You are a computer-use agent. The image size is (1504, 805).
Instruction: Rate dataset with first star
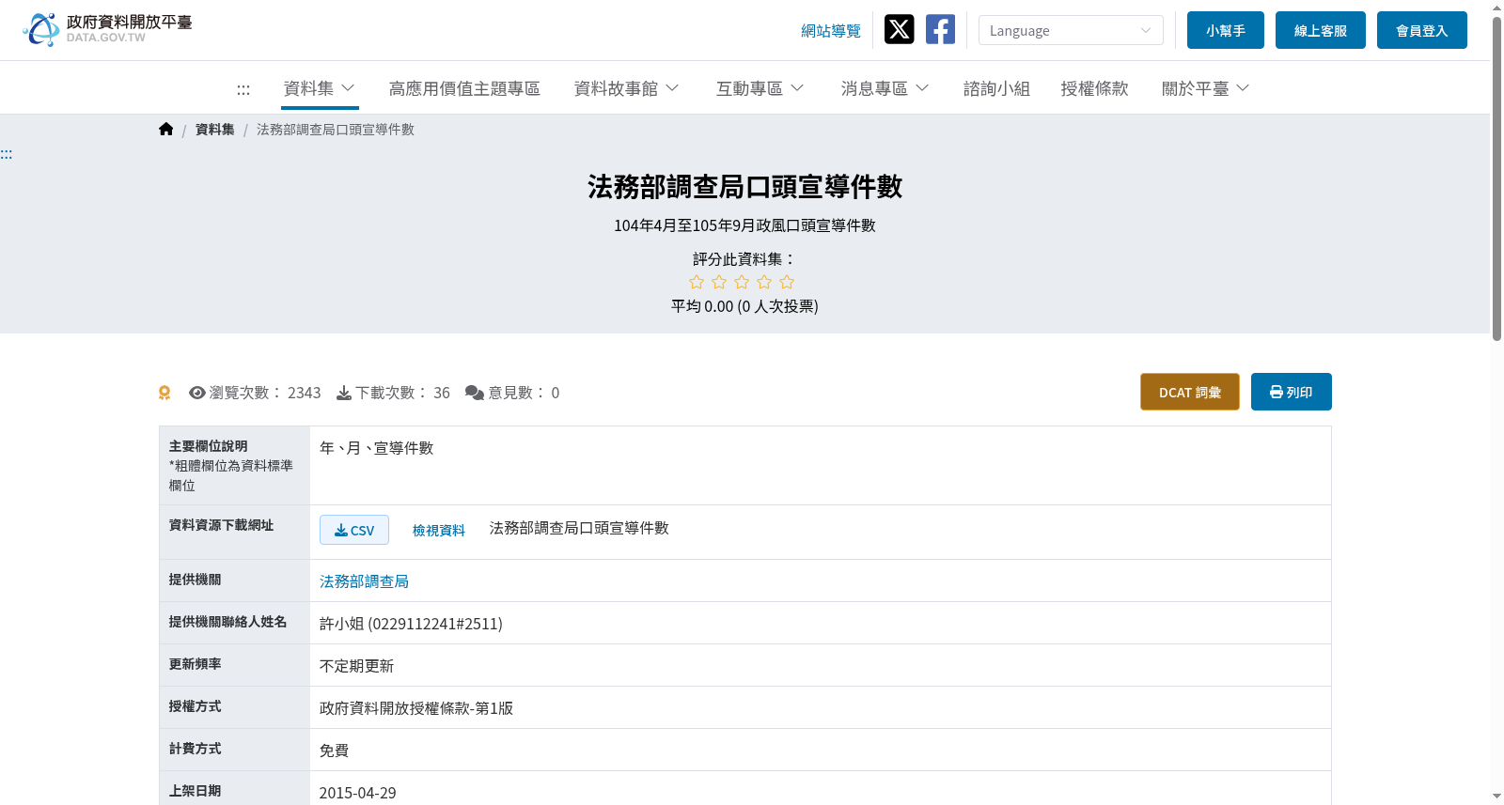(x=697, y=282)
